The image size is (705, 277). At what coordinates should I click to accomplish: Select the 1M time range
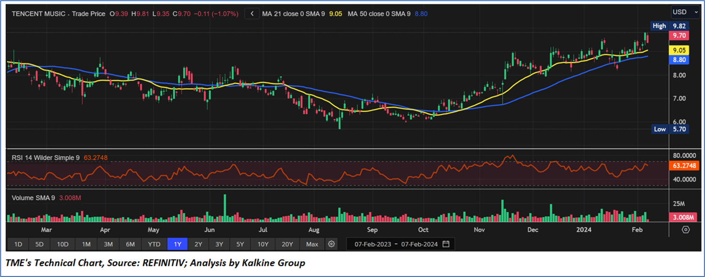coord(86,244)
